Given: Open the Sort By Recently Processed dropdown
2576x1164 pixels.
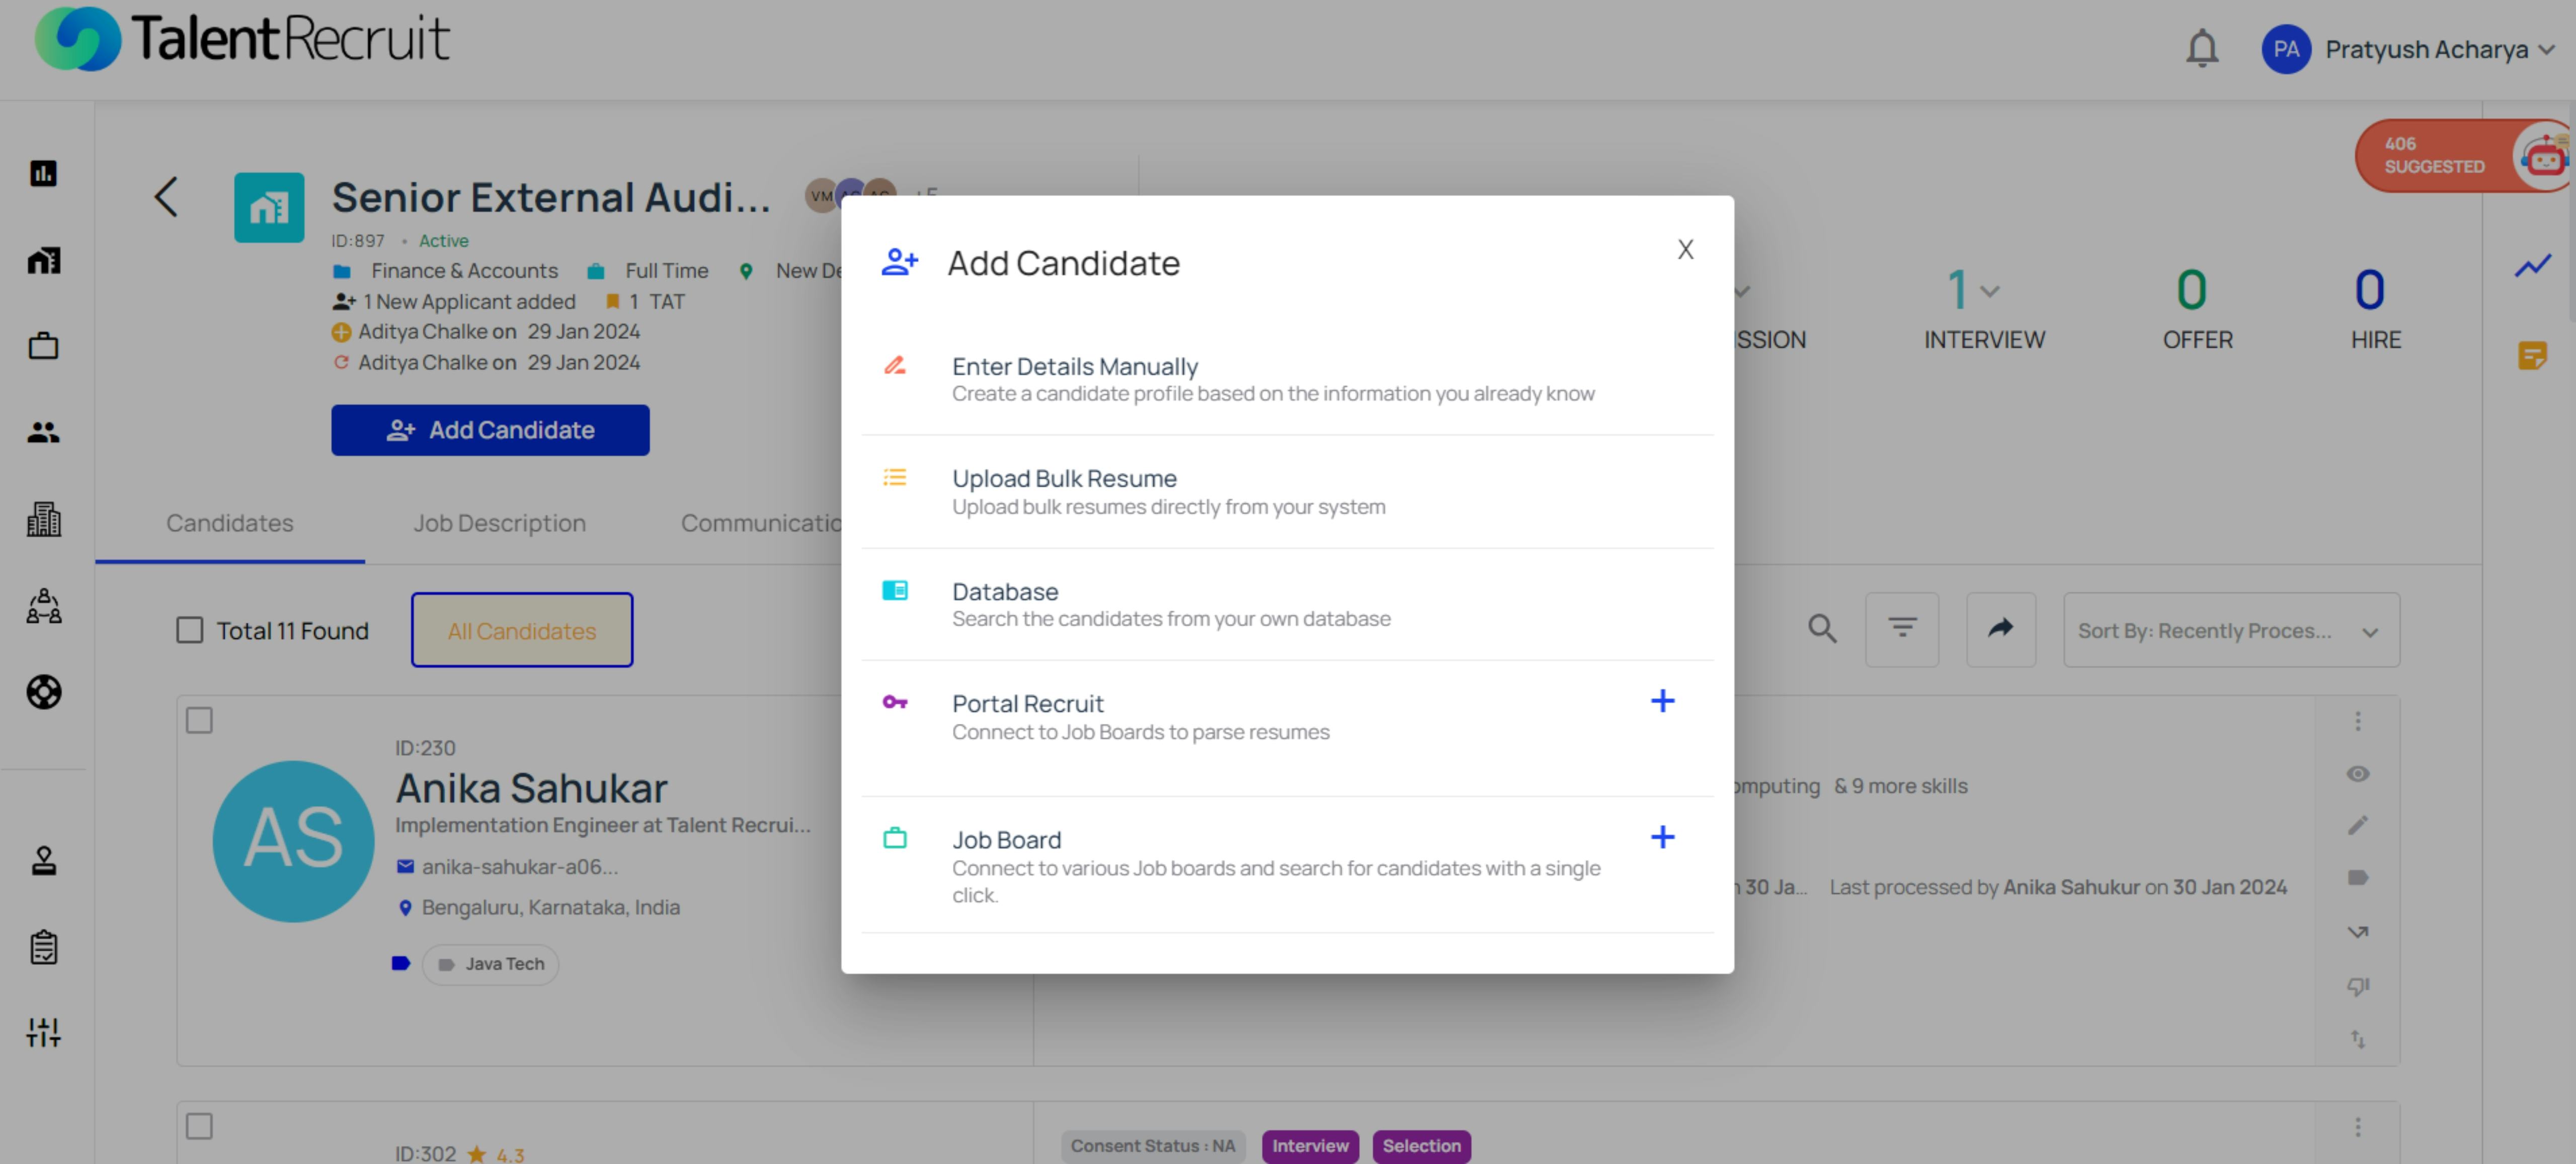Looking at the screenshot, I should coord(2230,630).
